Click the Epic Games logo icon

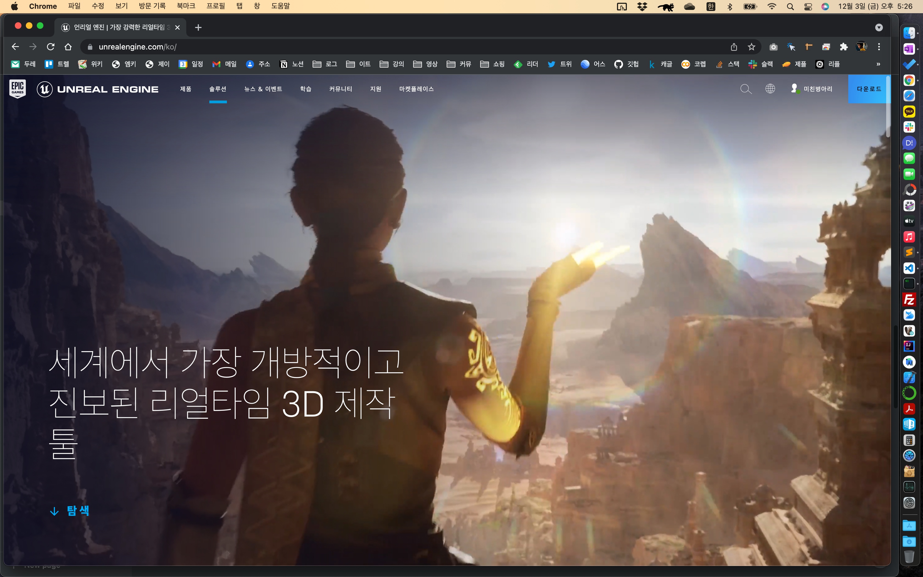[18, 88]
